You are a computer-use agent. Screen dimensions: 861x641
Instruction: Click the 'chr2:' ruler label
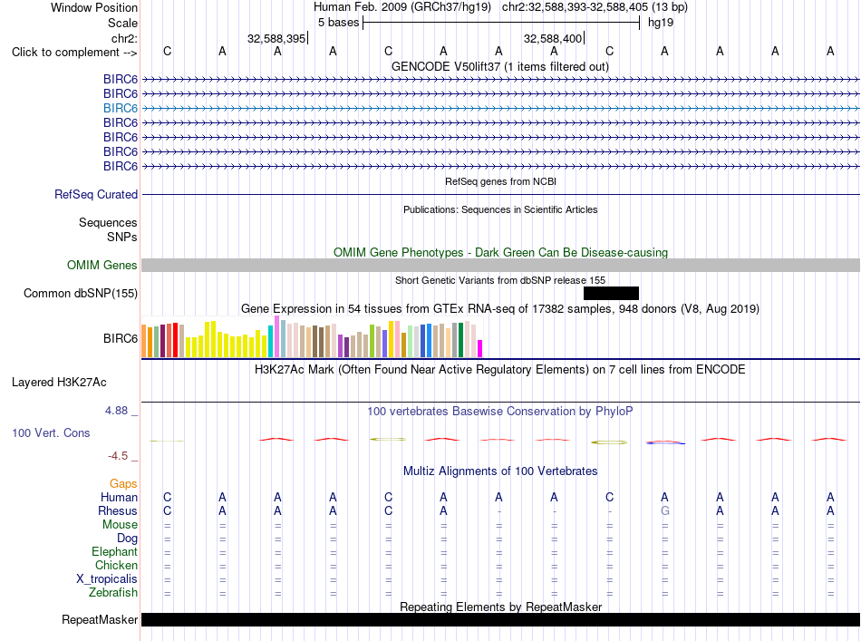tap(124, 38)
